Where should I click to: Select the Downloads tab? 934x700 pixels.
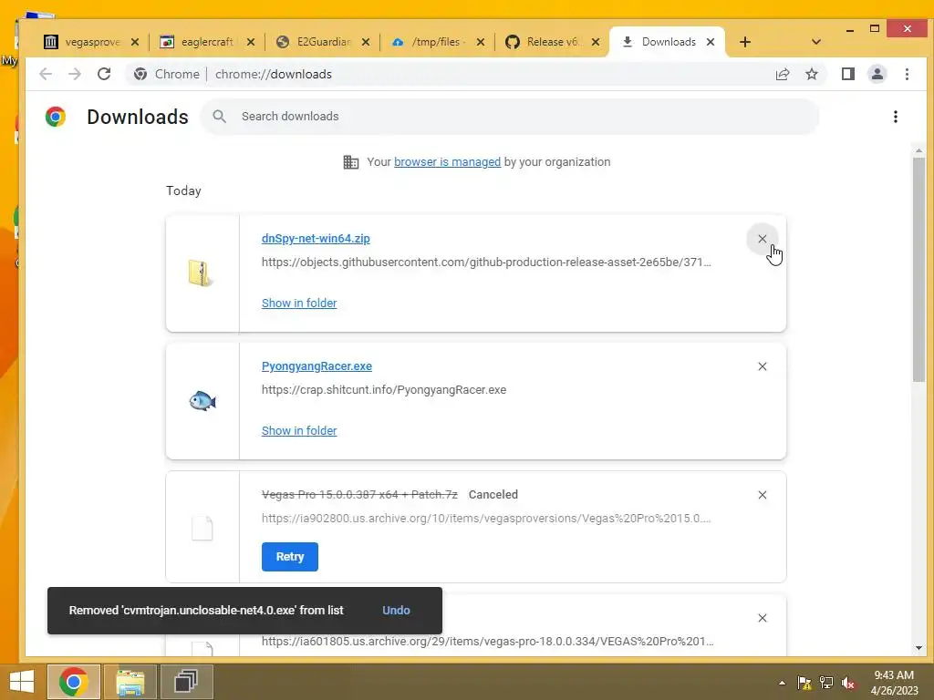669,42
